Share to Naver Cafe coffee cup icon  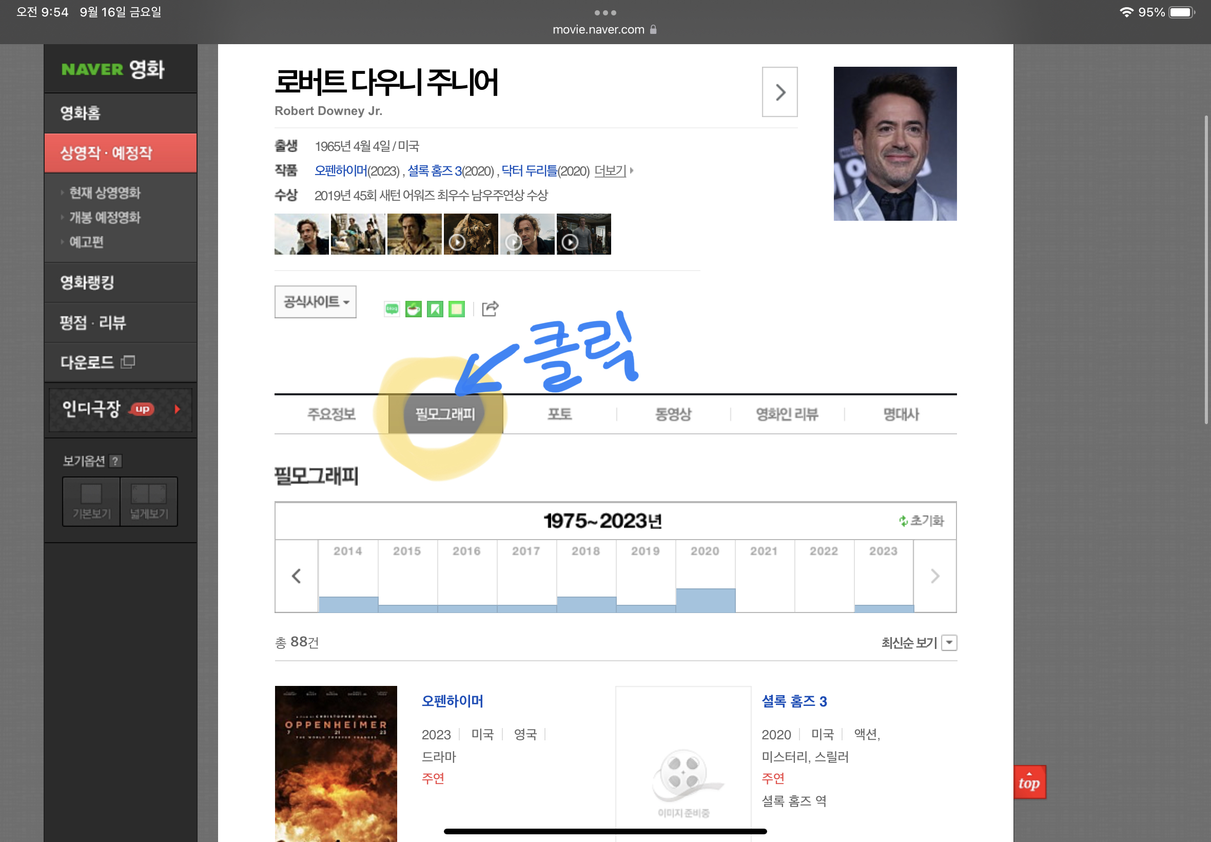(414, 309)
